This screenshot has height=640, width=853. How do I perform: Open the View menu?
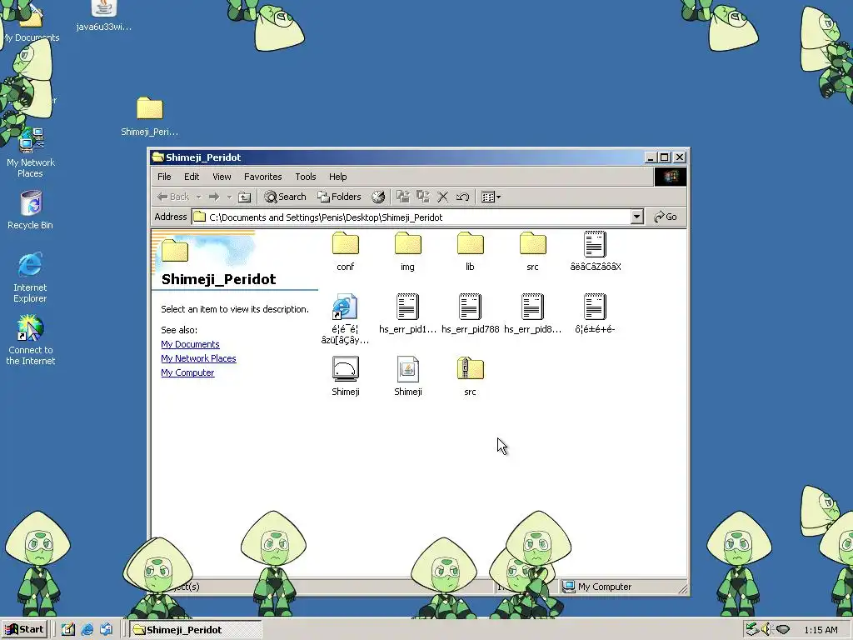tap(222, 177)
